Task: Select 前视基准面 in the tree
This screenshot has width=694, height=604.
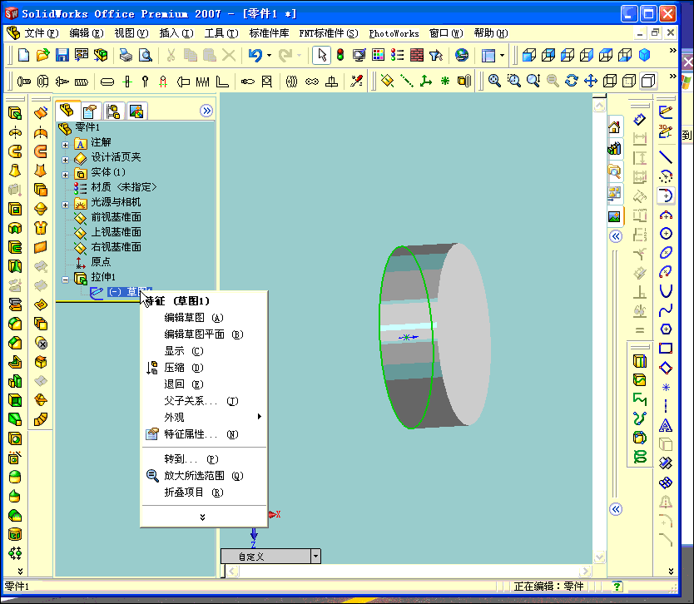Action: click(x=116, y=217)
